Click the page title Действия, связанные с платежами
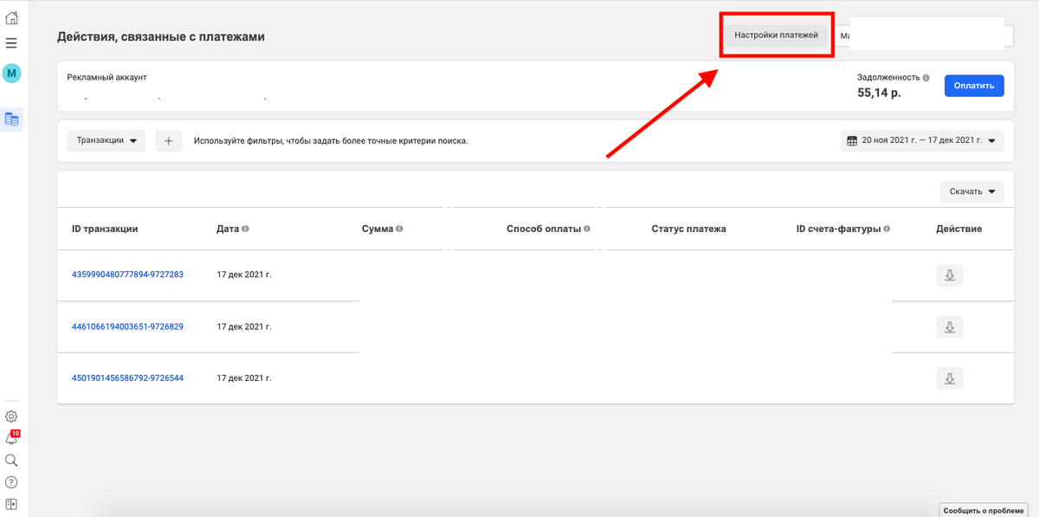 tap(161, 37)
